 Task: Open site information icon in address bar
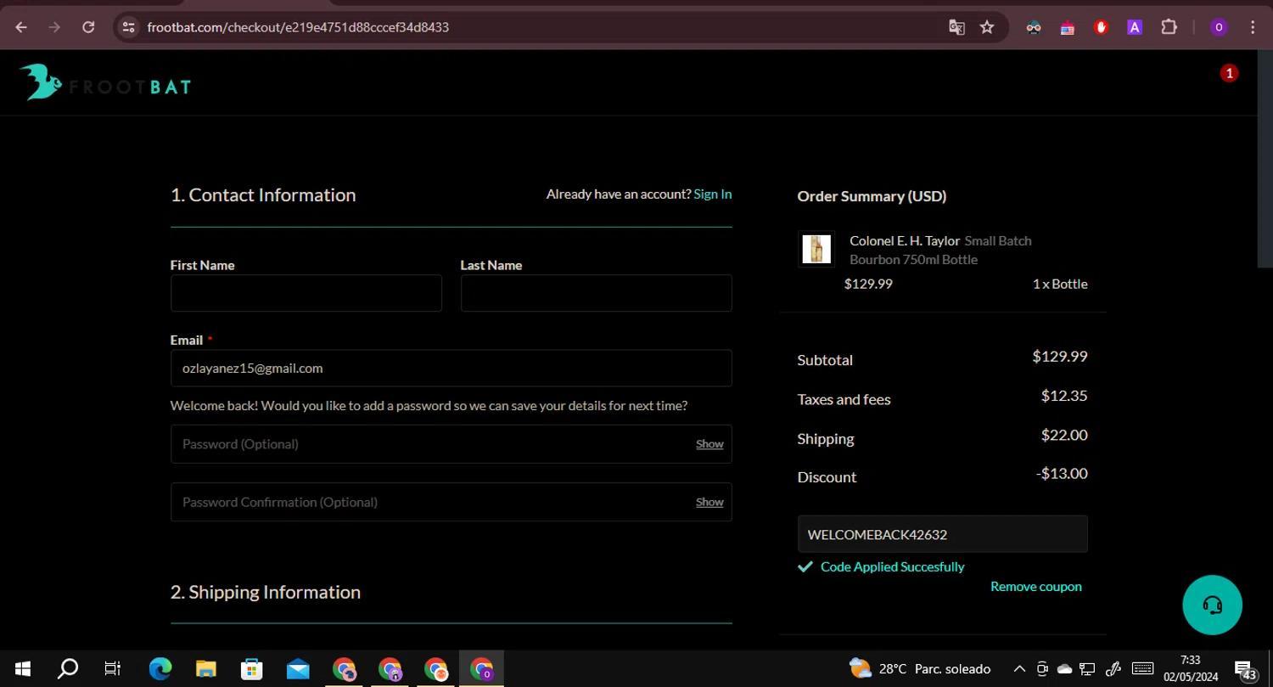click(x=128, y=27)
